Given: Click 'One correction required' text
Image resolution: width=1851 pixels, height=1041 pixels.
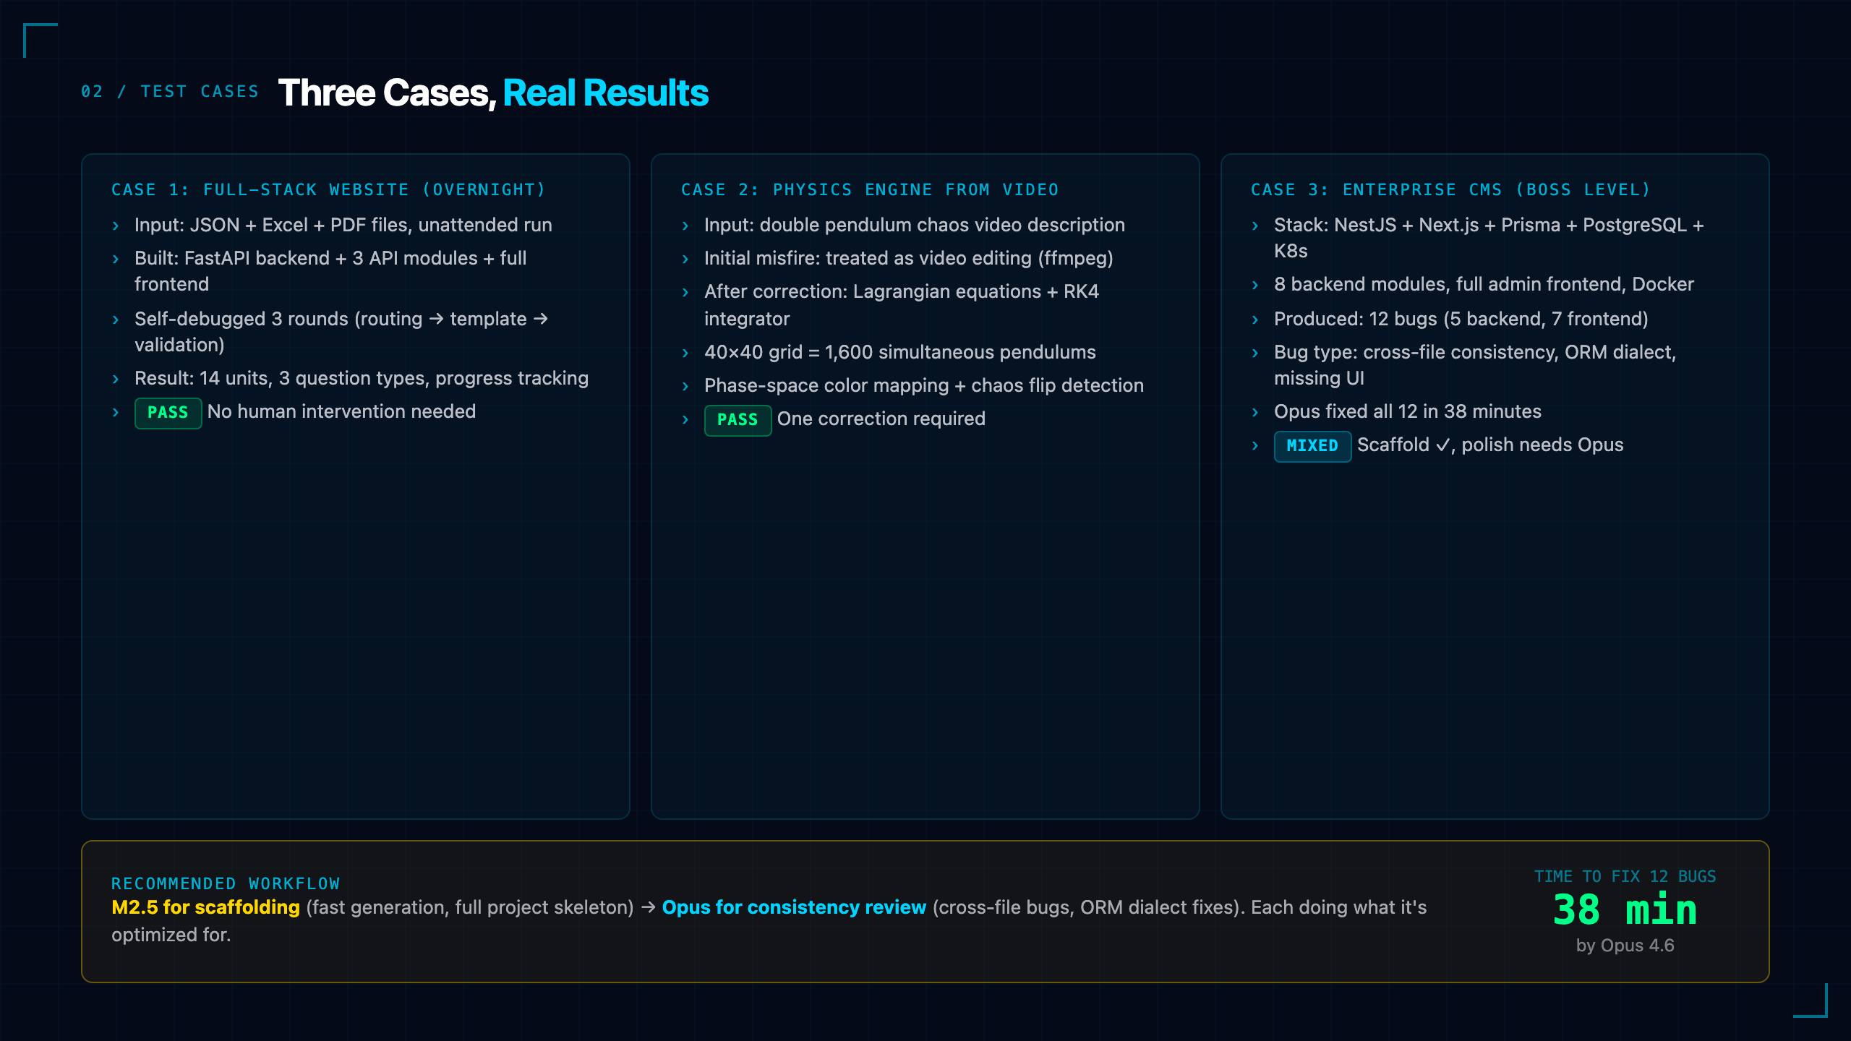Looking at the screenshot, I should [881, 419].
